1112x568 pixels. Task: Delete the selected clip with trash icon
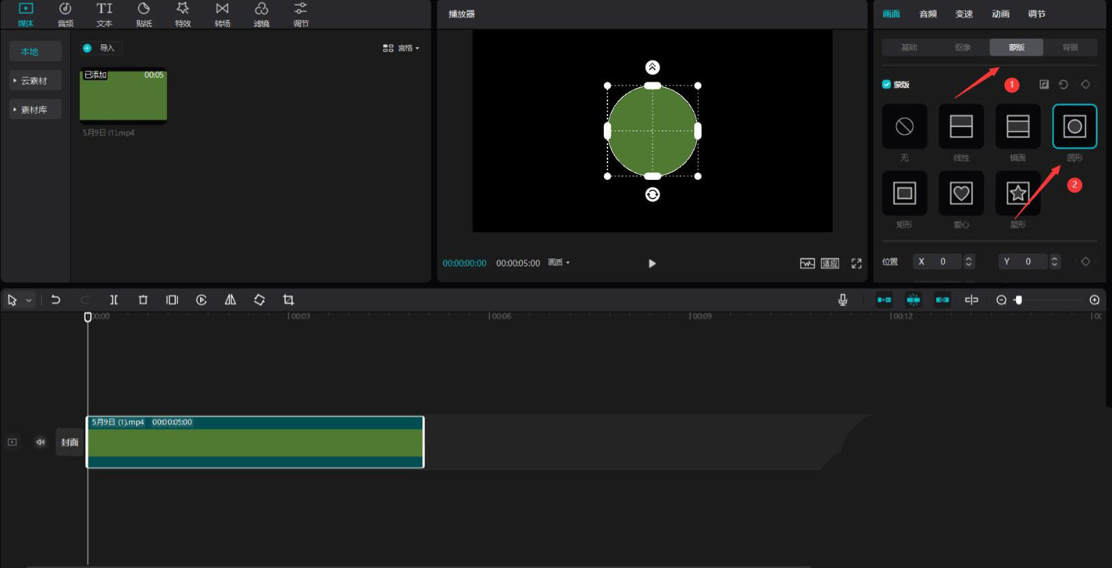pos(143,300)
